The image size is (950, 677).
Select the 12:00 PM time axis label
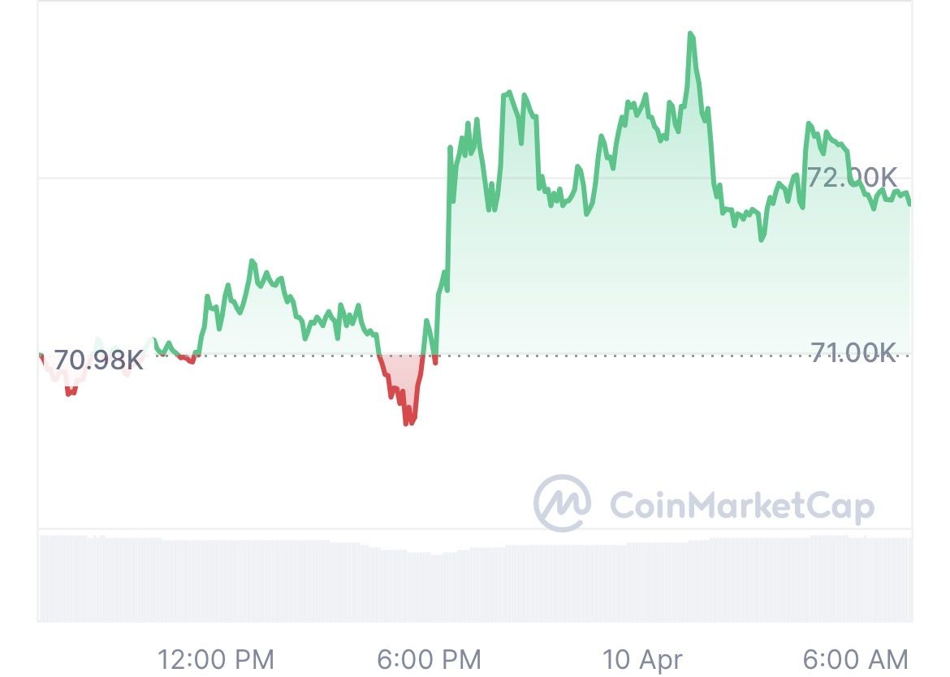click(216, 659)
